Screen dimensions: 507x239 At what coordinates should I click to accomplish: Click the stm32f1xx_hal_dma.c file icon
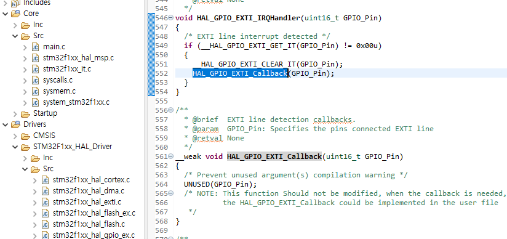click(x=46, y=191)
